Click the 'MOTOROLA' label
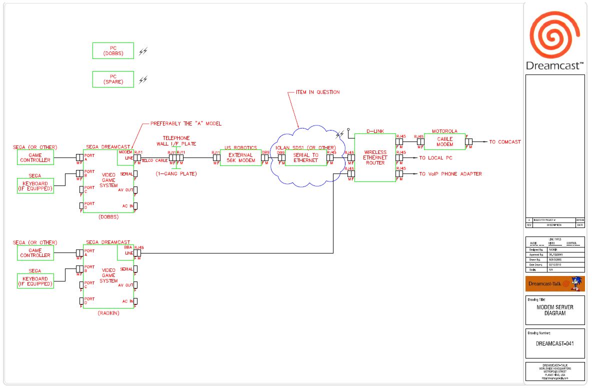 445,131
